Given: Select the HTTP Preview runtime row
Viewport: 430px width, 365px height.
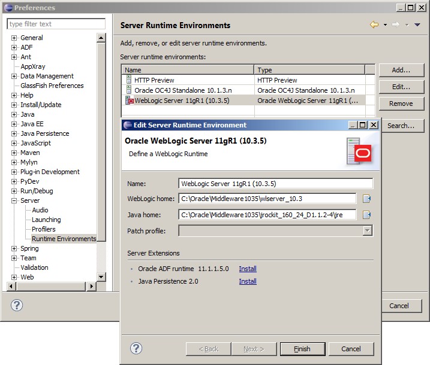Looking at the screenshot, I should (155, 80).
